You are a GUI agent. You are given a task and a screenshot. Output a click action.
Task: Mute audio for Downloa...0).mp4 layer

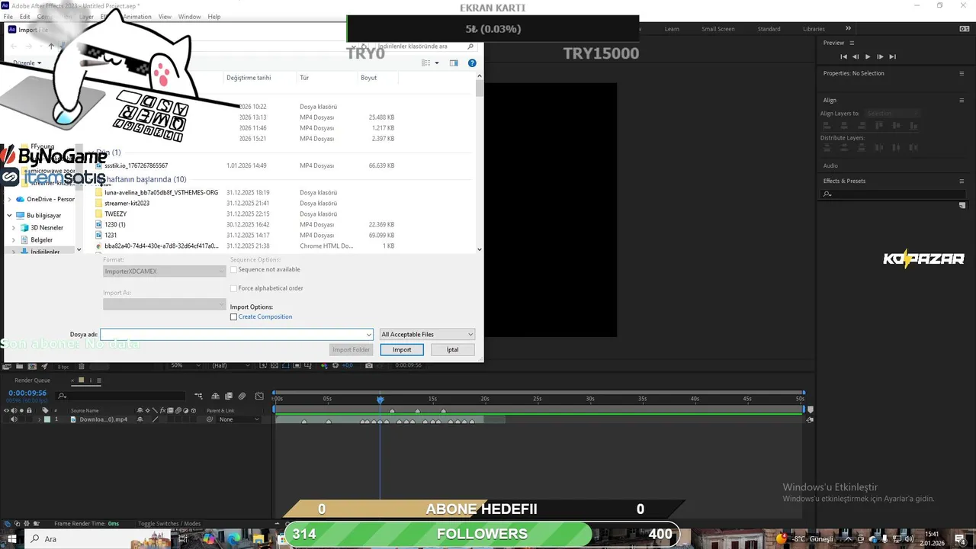click(x=14, y=419)
